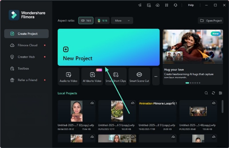Open Refer a Friend page
The image size is (229, 148).
[26, 80]
